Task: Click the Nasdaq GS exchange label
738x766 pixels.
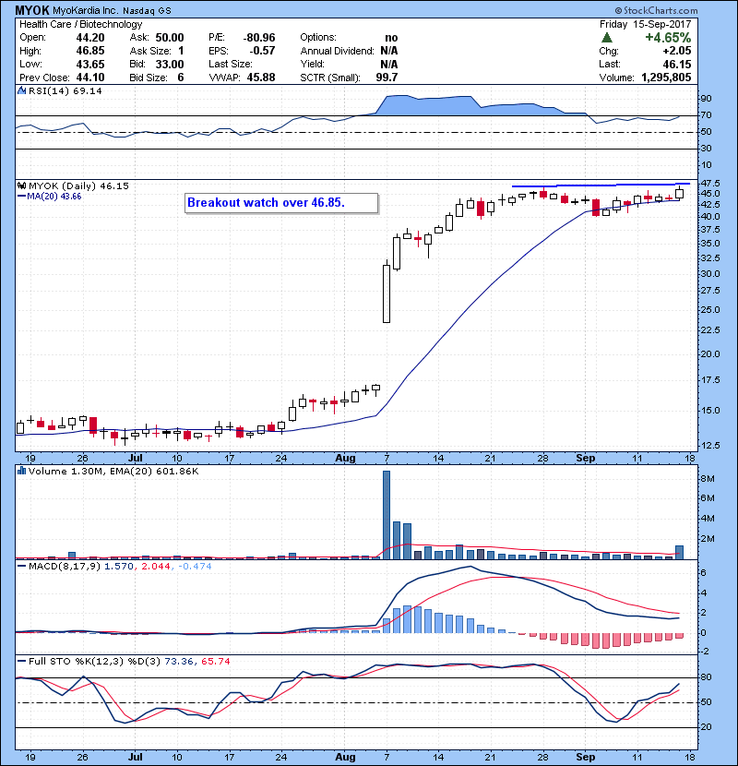Action: click(147, 11)
